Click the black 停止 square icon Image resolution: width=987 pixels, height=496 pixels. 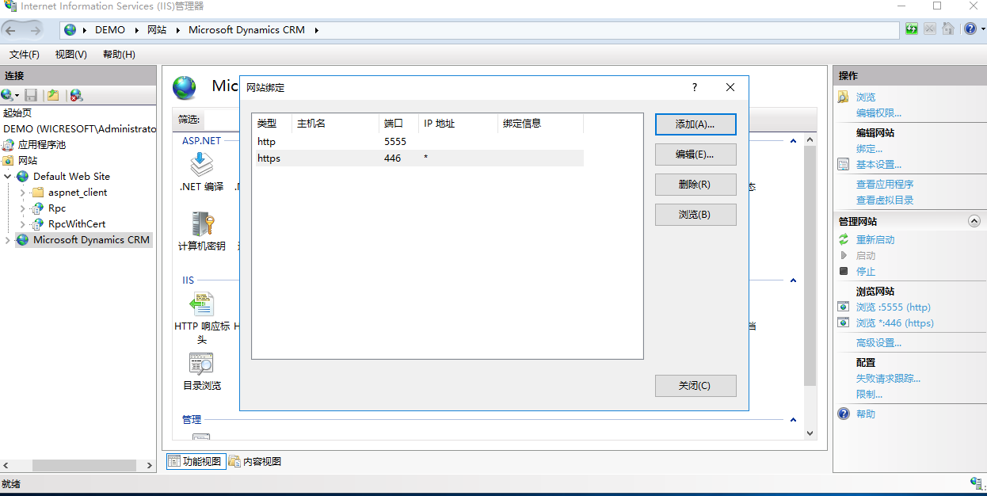click(x=844, y=271)
